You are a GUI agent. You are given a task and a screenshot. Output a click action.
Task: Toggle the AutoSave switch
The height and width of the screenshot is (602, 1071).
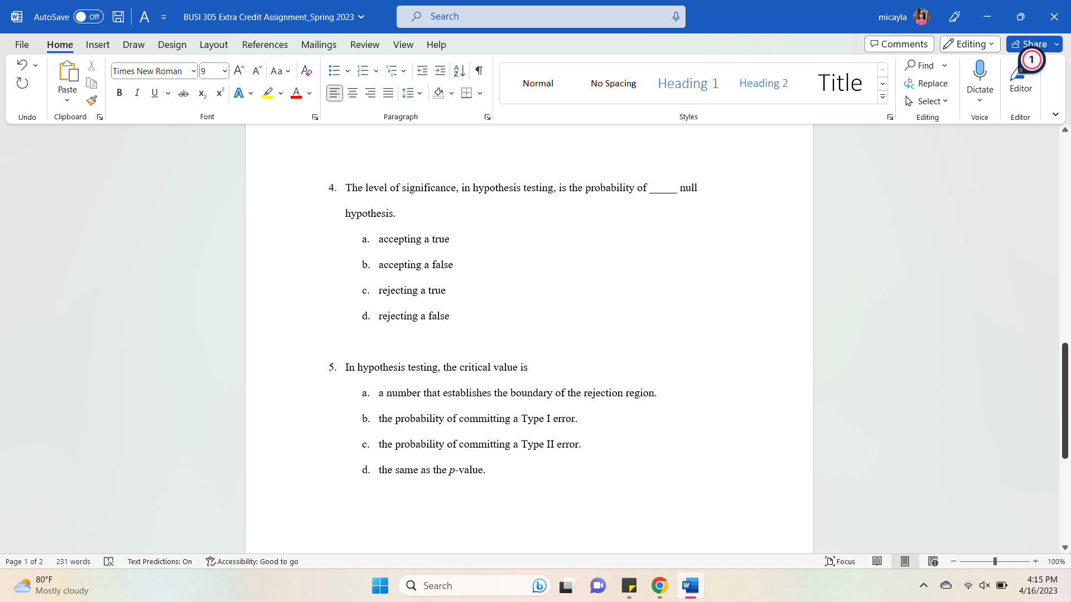pos(89,17)
